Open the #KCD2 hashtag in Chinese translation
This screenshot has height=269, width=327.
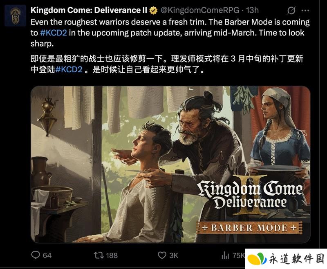tap(69, 69)
